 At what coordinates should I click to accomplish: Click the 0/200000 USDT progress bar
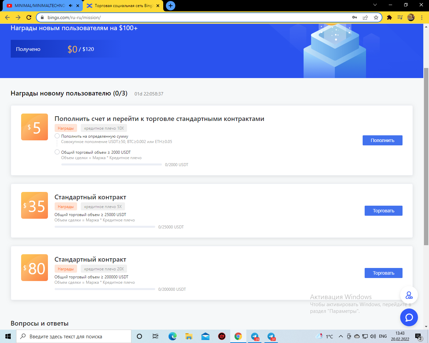[x=105, y=289]
